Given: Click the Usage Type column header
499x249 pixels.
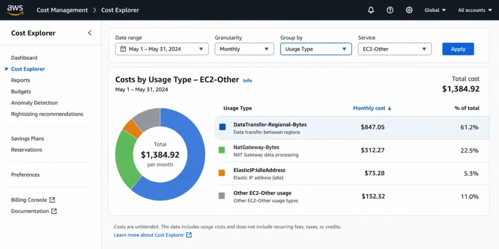Looking at the screenshot, I should [237, 108].
